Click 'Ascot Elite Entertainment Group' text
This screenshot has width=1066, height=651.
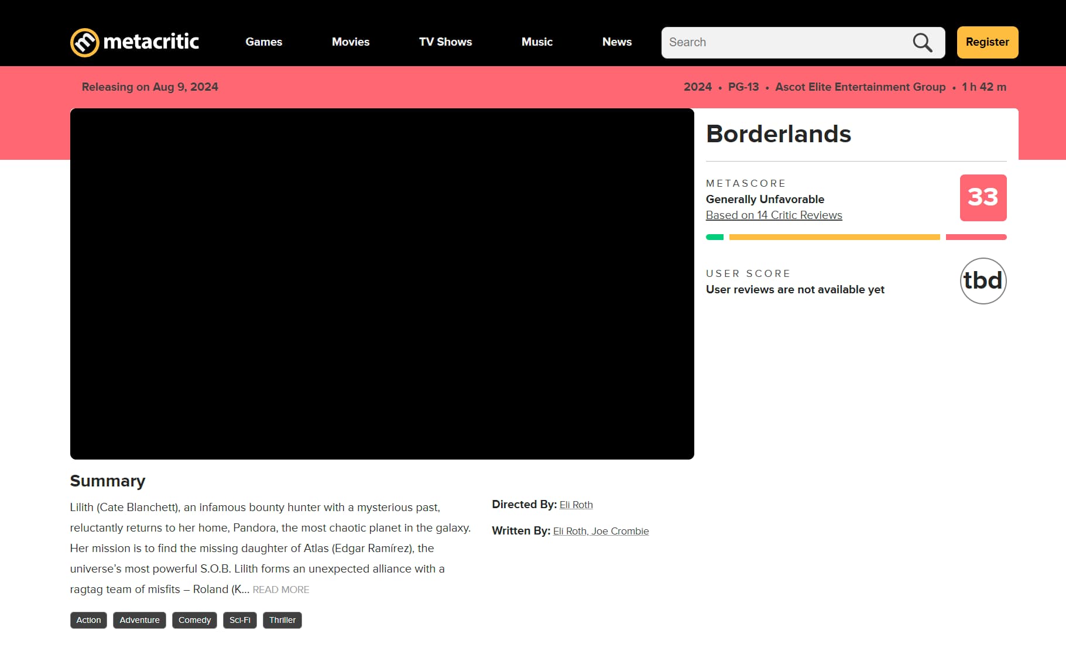(x=861, y=87)
